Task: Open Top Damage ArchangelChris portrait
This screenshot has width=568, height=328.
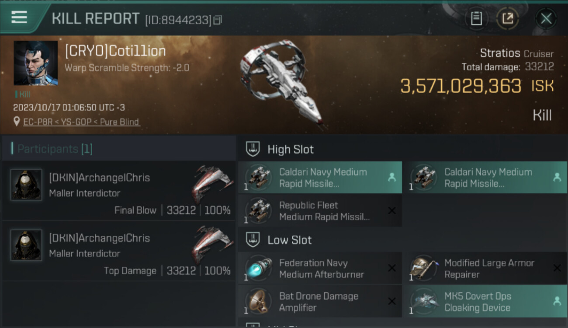Action: tap(26, 245)
